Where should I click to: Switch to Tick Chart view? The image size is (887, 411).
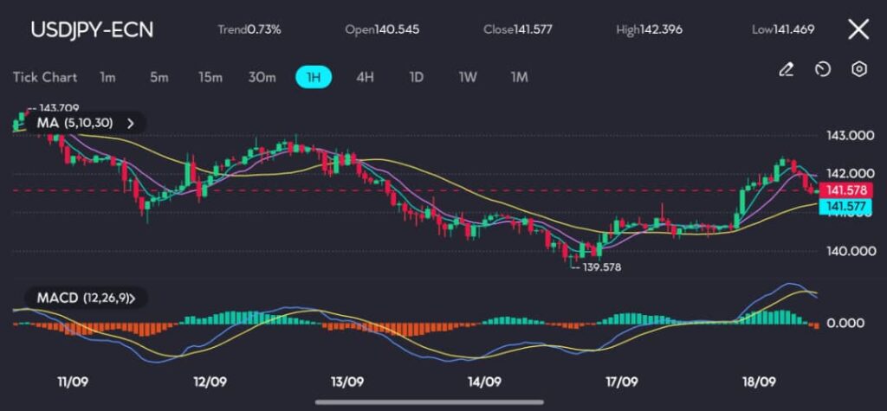45,77
